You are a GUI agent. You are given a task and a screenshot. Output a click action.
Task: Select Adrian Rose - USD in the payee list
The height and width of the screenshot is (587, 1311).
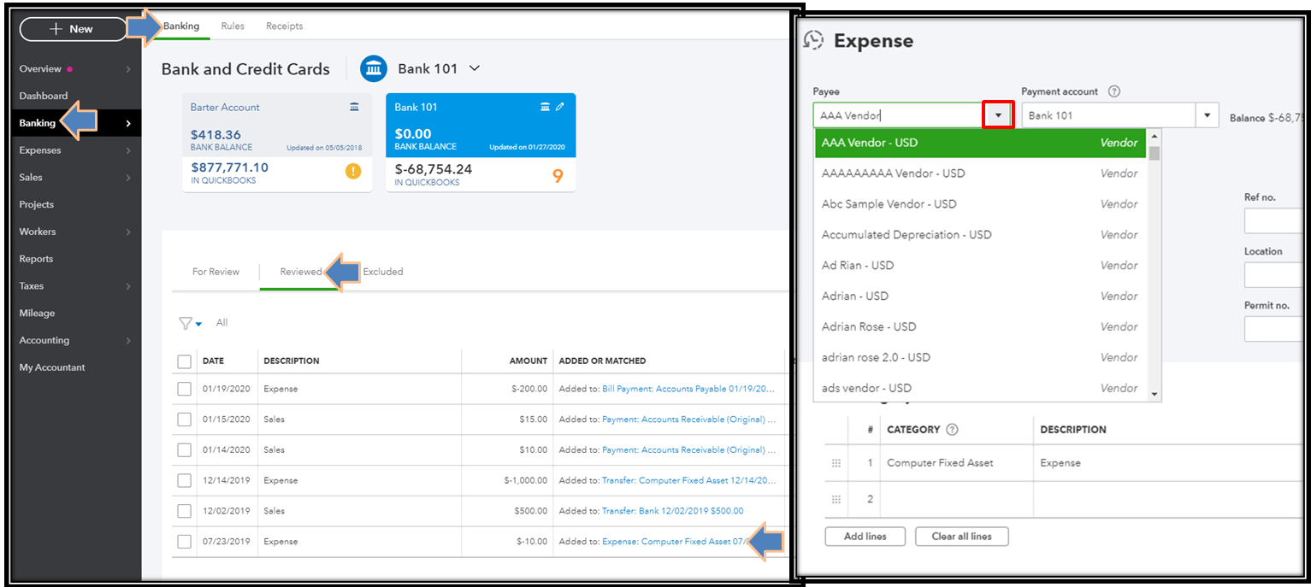980,326
